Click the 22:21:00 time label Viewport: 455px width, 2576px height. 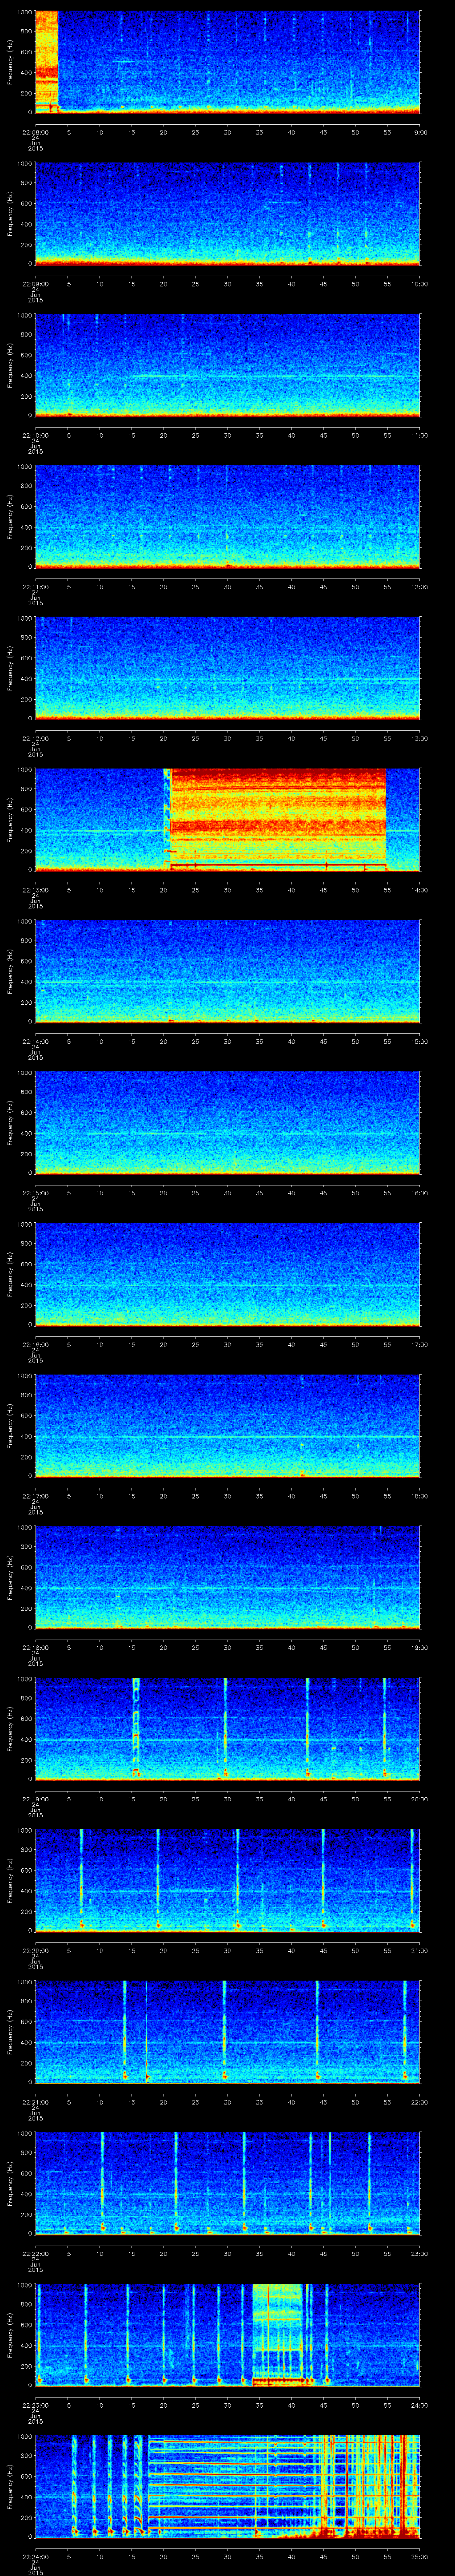point(35,2102)
